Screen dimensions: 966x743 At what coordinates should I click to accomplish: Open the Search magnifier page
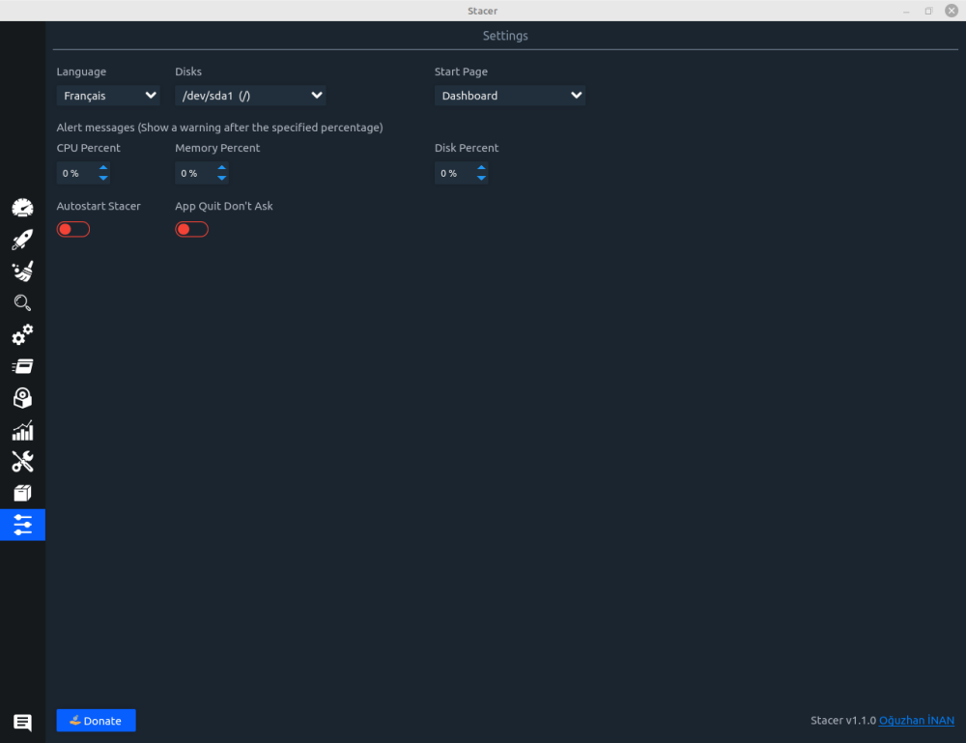click(22, 302)
